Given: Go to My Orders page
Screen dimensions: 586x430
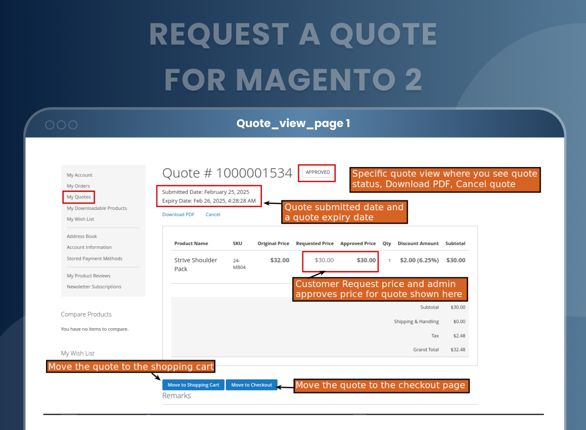Looking at the screenshot, I should 78,186.
